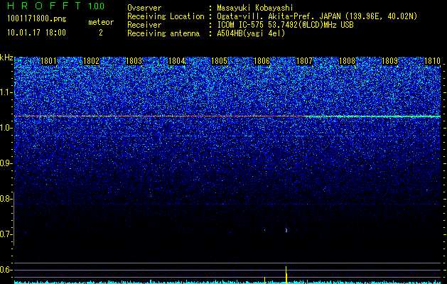The width and height of the screenshot is (447, 284).
Task: Click the 1806 time marker
Action: [262, 61]
